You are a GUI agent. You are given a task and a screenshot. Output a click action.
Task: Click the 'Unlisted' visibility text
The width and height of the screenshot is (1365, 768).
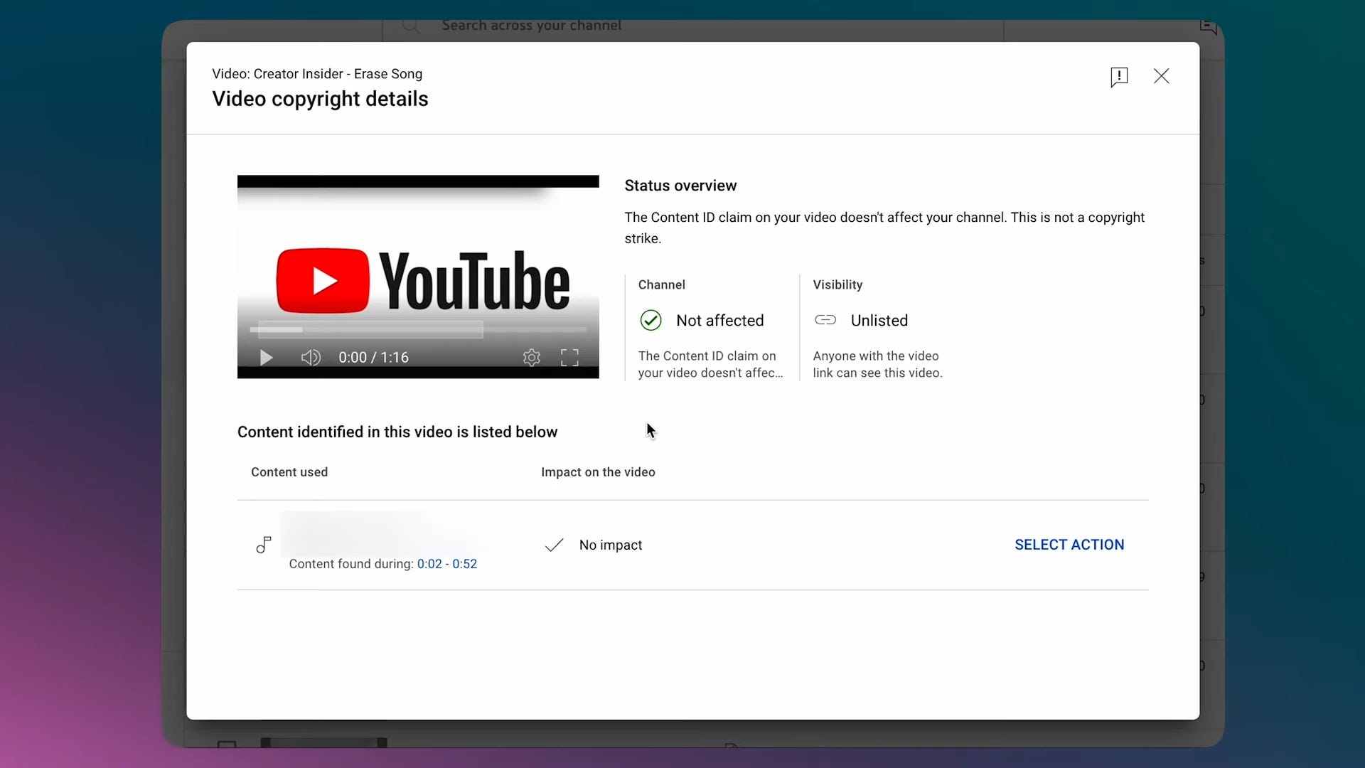(x=879, y=321)
